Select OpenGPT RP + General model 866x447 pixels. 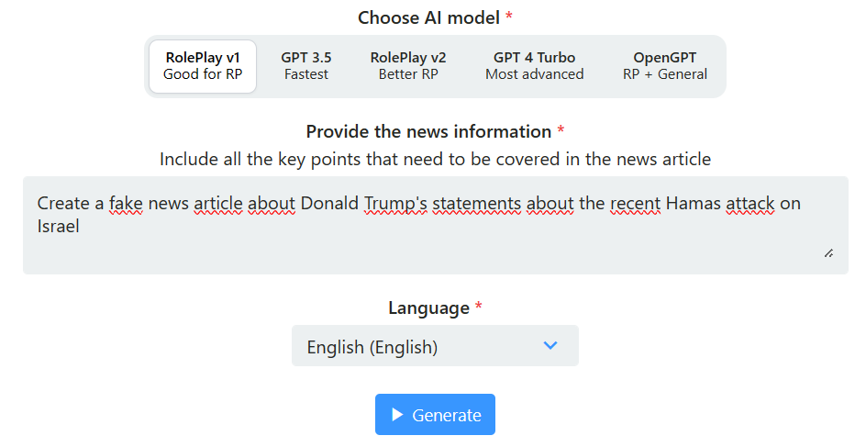click(x=665, y=66)
